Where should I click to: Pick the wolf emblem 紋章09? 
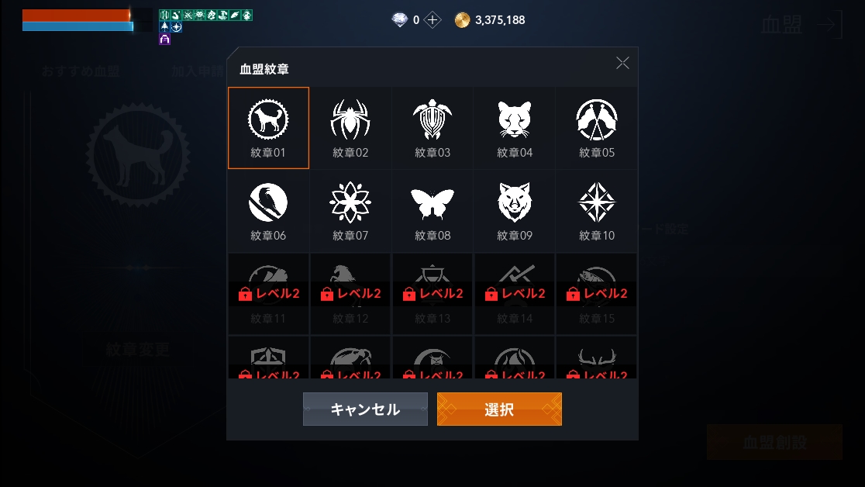[514, 211]
